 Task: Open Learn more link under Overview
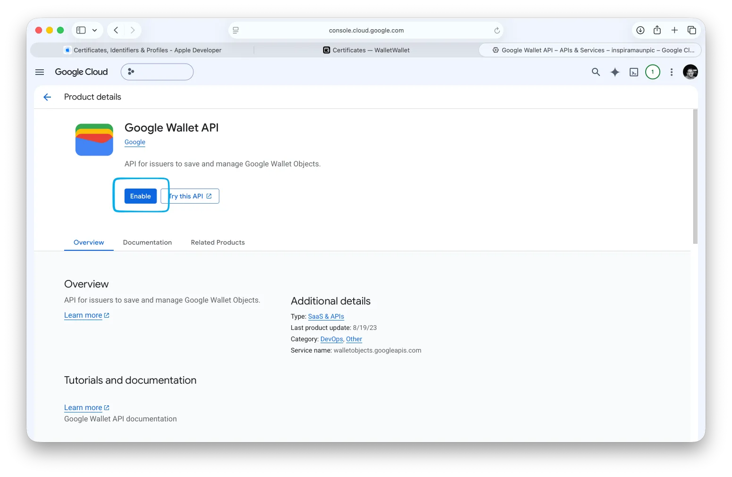87,315
